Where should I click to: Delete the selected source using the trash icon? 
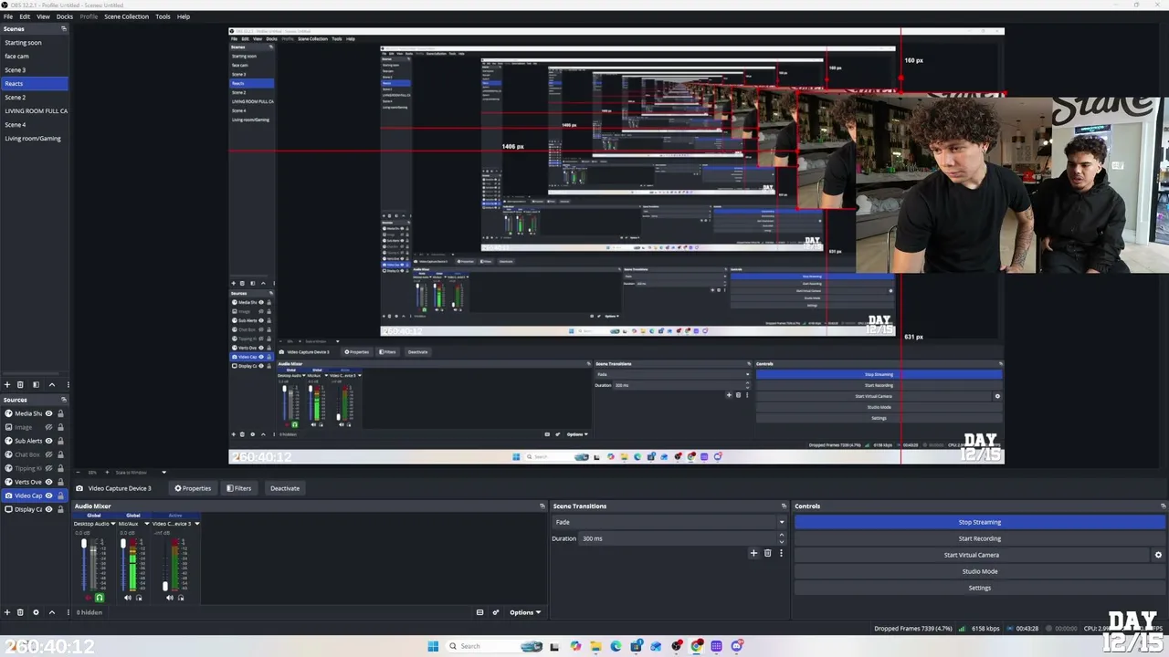(x=21, y=612)
